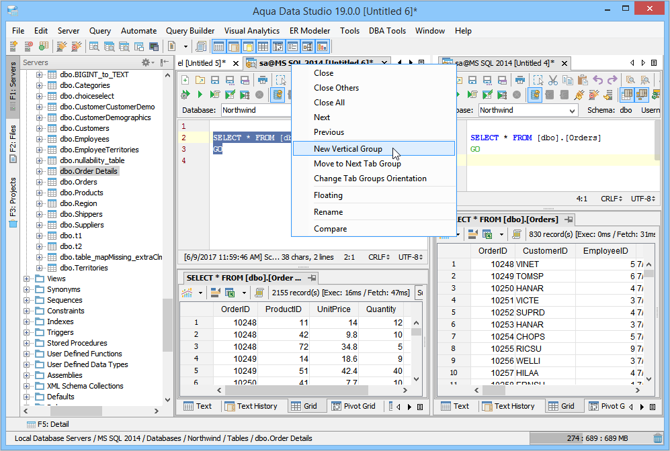Viewport: 670px width, 451px height.
Task: Click the garbage collection trash icon in status bar
Action: pos(657,438)
